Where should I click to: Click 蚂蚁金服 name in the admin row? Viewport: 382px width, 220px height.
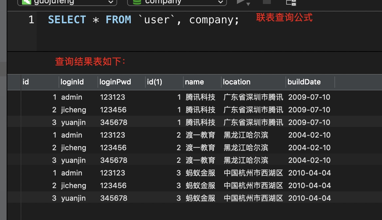point(201,173)
